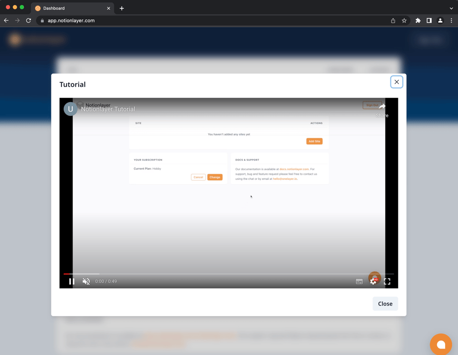
Task: Share this page from the address bar
Action: (393, 20)
